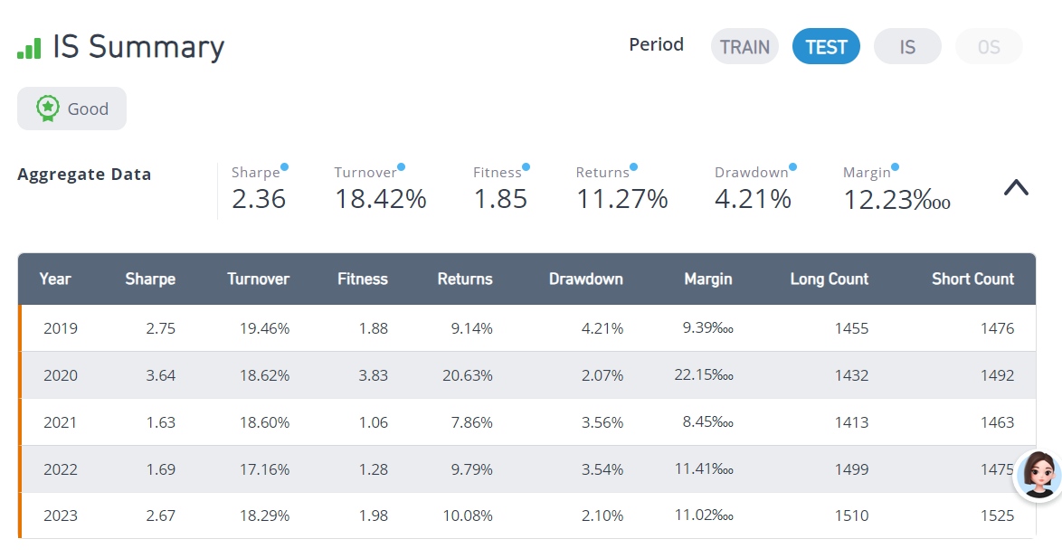1062x558 pixels.
Task: Click the blue info dot beside Fitness
Action: pos(526,166)
